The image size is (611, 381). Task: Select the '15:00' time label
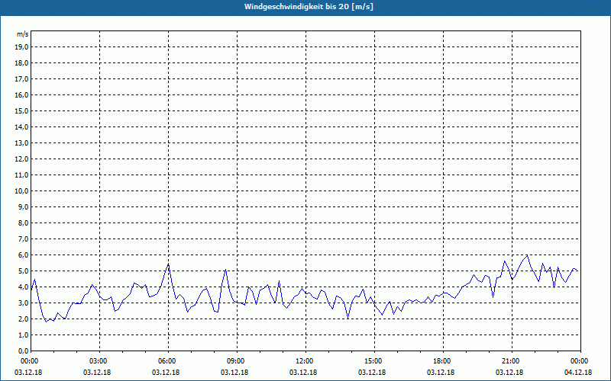click(x=375, y=361)
